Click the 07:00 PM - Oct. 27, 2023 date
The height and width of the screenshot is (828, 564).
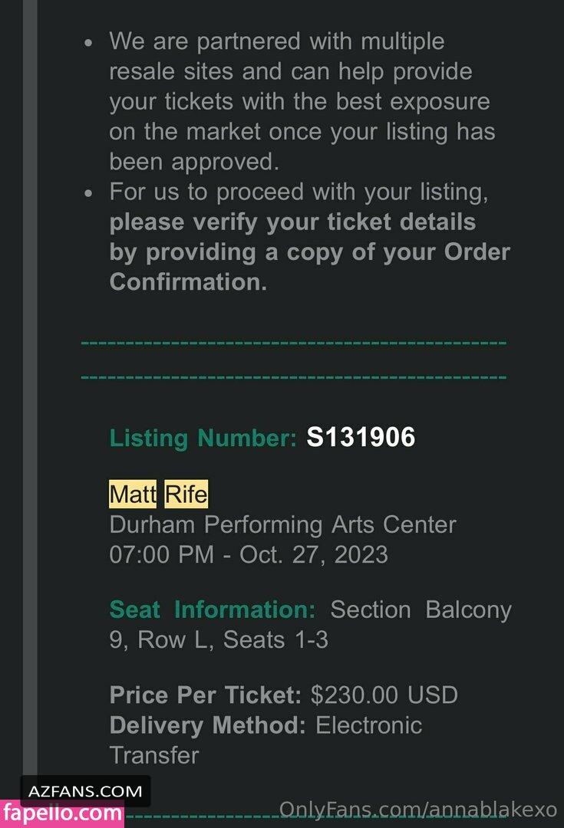(249, 554)
